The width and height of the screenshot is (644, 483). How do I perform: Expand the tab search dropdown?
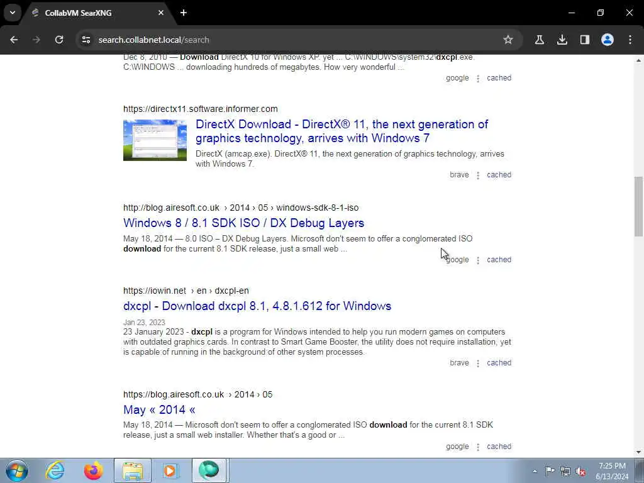click(x=13, y=13)
